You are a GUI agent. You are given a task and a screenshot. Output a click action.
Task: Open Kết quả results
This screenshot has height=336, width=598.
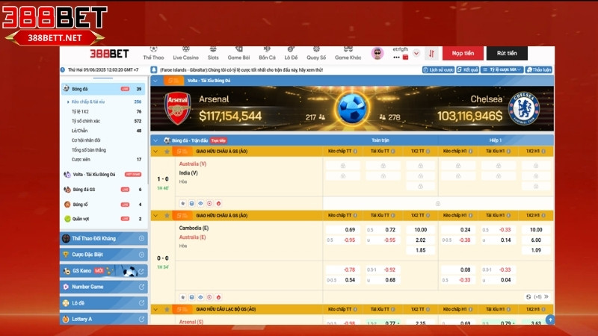coord(468,69)
